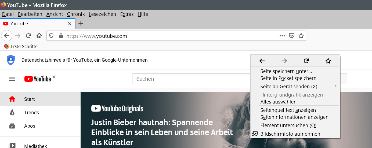Select Abos in sidebar
The image size is (372, 148).
click(40, 126)
